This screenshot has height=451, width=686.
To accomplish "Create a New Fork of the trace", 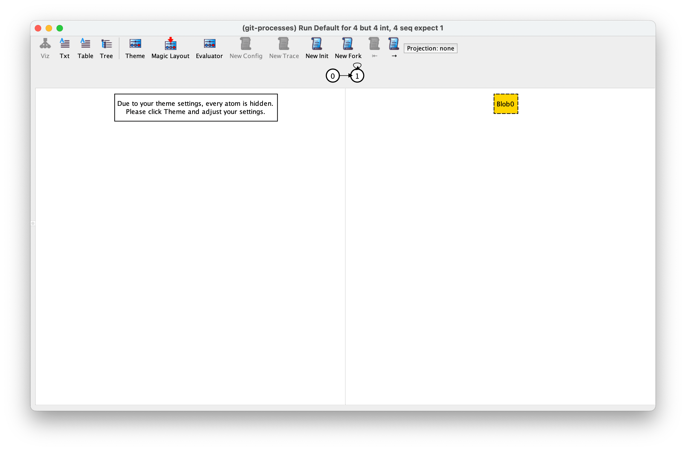I will pyautogui.click(x=348, y=48).
